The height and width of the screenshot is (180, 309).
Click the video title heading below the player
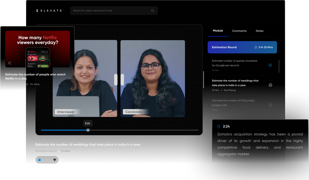point(88,145)
